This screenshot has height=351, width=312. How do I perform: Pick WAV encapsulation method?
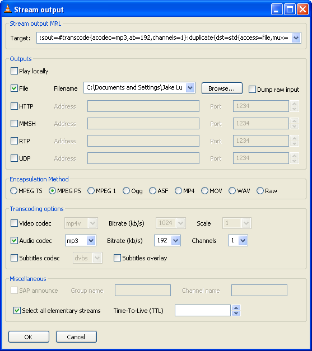232,191
